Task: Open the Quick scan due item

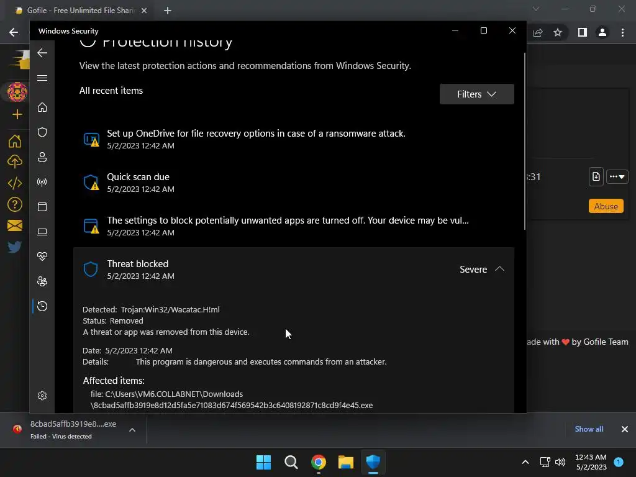Action: 294,183
